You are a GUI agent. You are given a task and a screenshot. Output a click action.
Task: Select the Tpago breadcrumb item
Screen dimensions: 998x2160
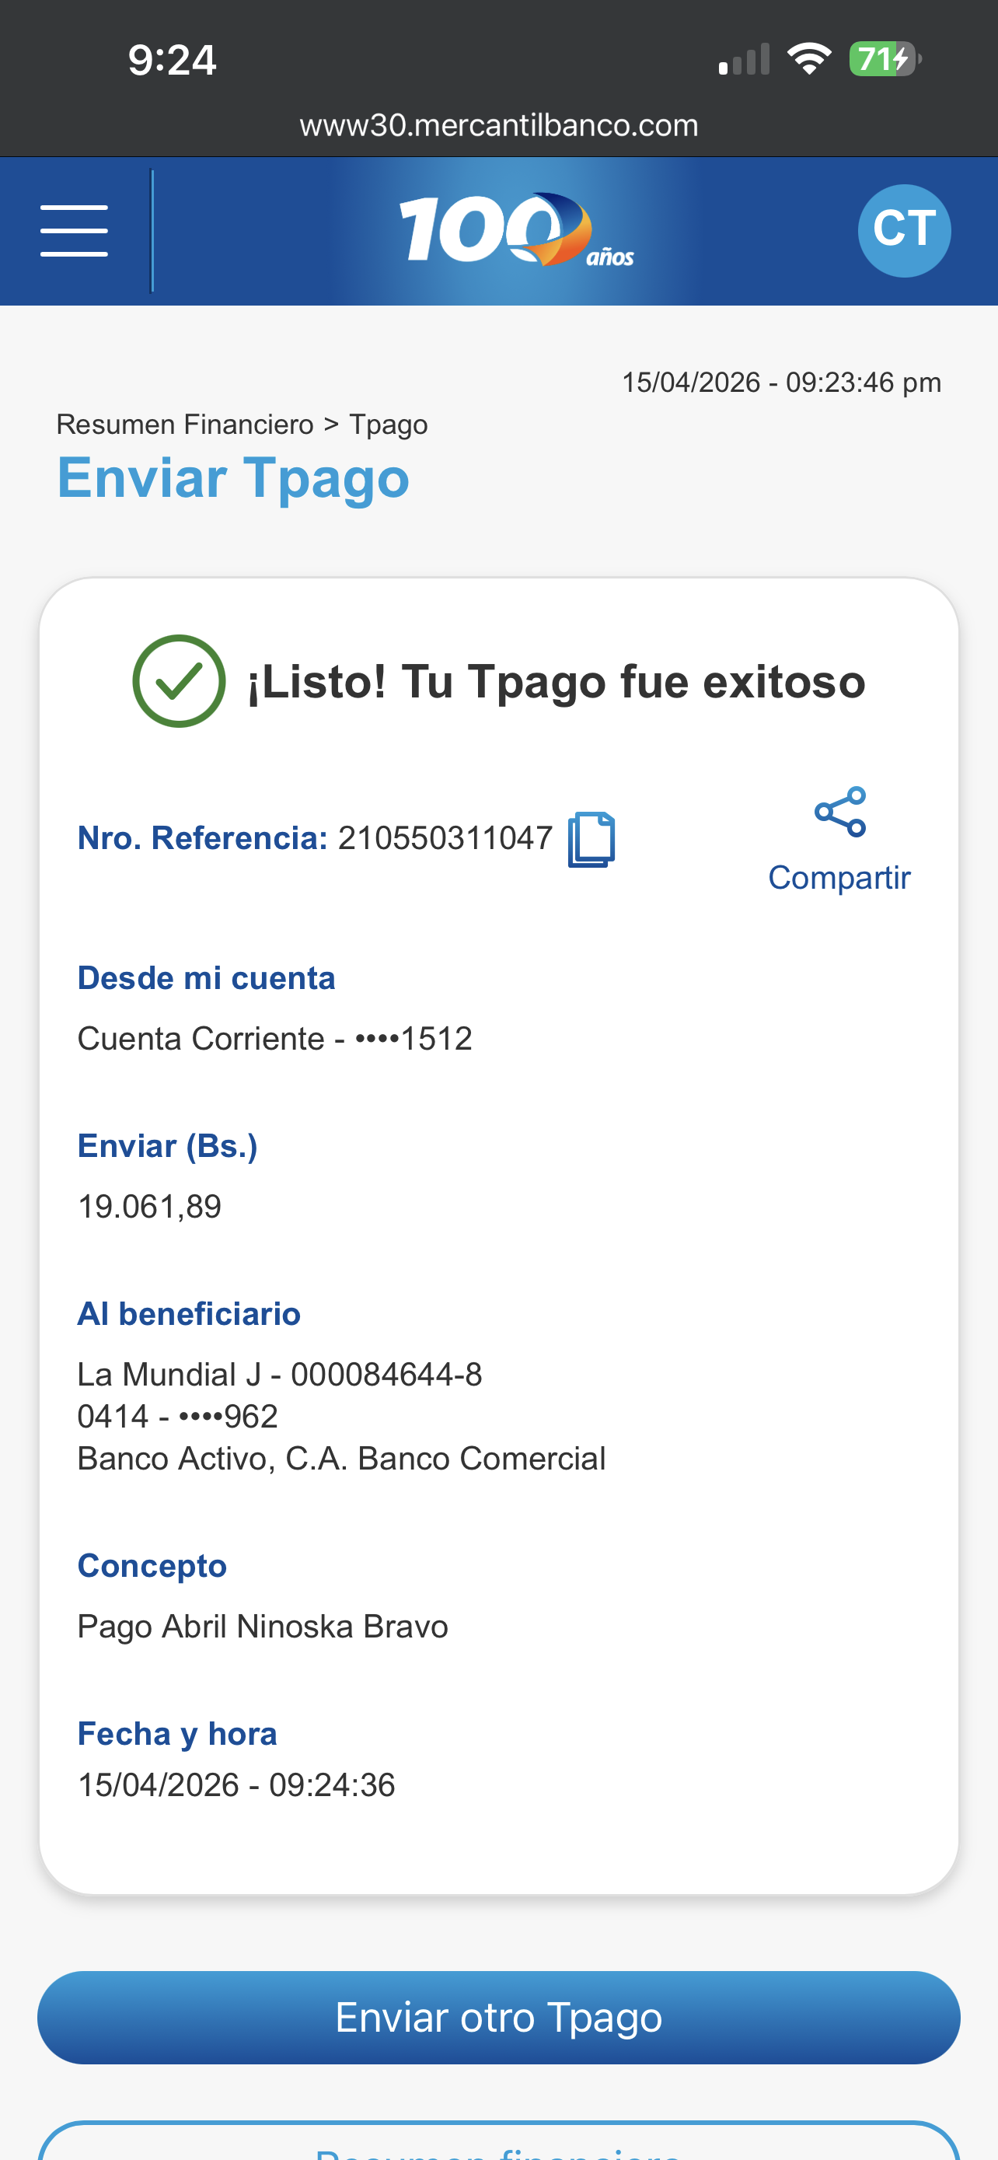(388, 425)
